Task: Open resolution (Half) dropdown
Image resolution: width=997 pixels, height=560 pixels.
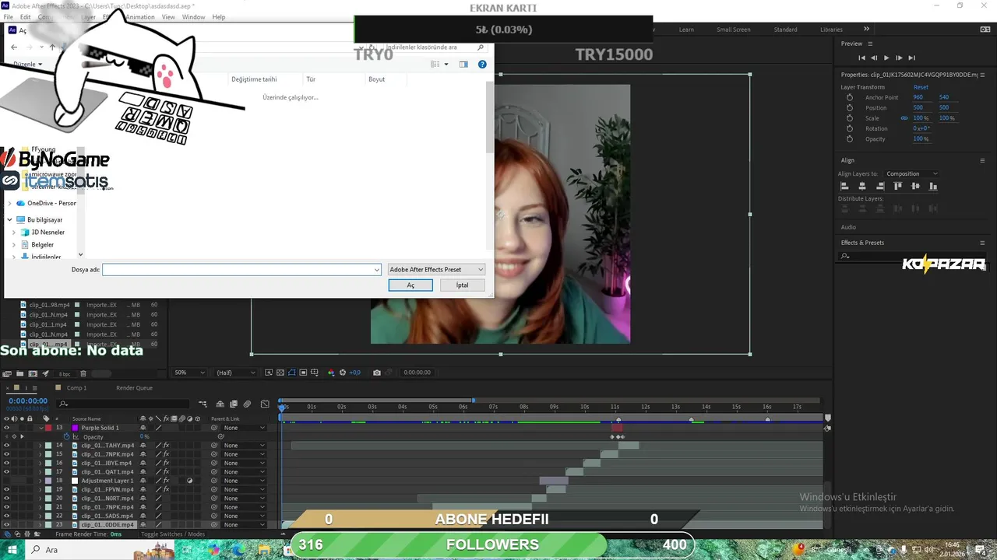Action: coord(235,373)
